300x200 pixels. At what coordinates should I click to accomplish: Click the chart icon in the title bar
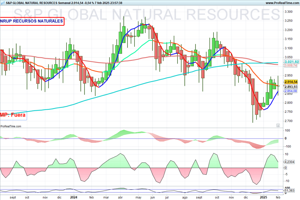pyautogui.click(x=3, y=3)
